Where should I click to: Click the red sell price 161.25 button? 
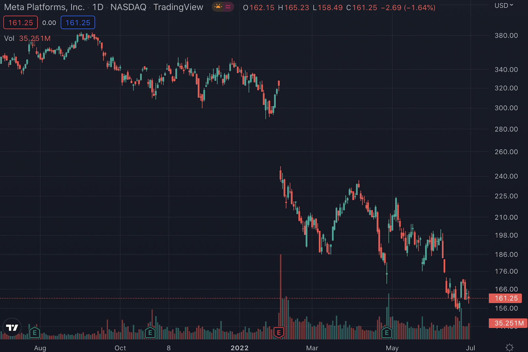[20, 23]
